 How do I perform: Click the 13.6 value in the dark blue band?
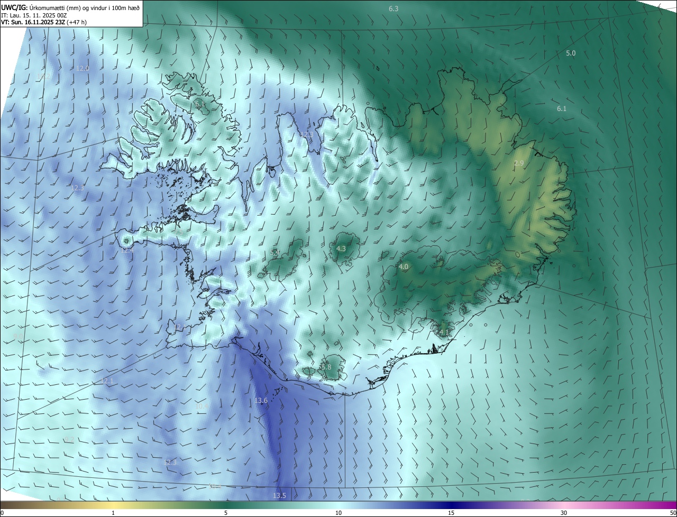point(261,401)
